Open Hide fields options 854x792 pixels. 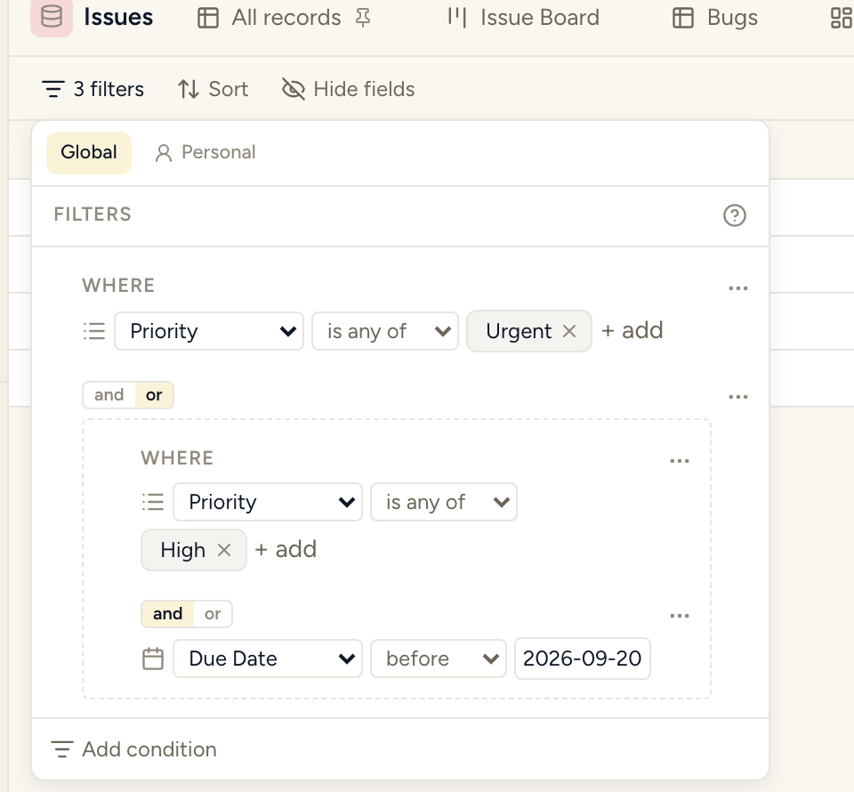pos(349,89)
